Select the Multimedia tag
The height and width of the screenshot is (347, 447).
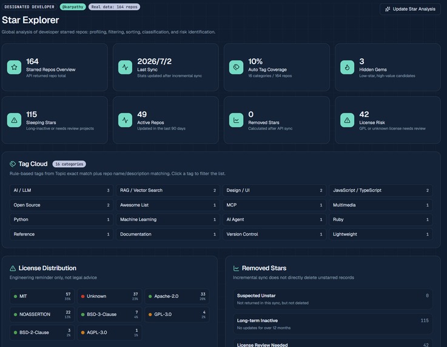pyautogui.click(x=381, y=205)
